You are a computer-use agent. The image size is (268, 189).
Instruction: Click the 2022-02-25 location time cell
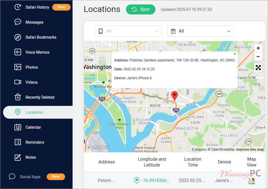192,180
